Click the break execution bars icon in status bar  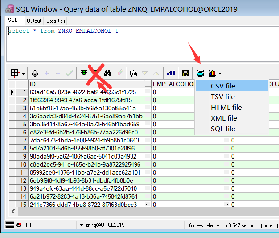9,225
